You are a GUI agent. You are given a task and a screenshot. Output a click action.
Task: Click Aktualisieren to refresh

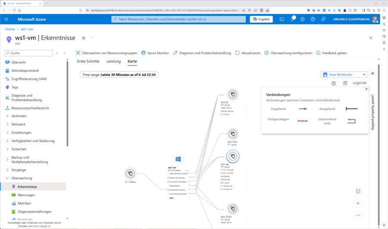tap(248, 53)
